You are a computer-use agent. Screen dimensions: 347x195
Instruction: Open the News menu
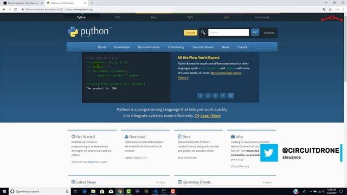click(226, 47)
